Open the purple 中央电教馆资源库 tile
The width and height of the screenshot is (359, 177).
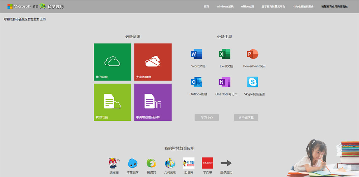(x=153, y=102)
